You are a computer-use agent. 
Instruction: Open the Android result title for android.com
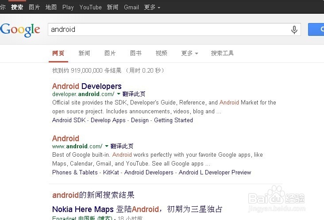click(x=66, y=139)
